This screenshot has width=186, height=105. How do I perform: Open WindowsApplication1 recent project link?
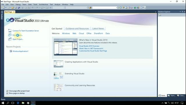pyautogui.click(x=20, y=51)
